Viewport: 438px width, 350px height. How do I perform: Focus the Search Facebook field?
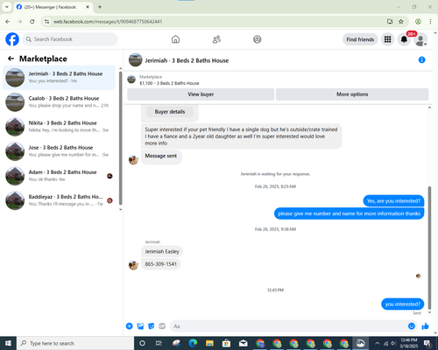pos(70,39)
